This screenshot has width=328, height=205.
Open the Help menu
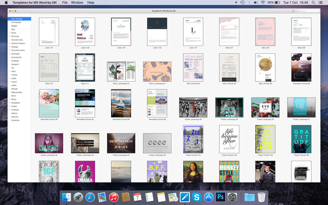pos(91,2)
